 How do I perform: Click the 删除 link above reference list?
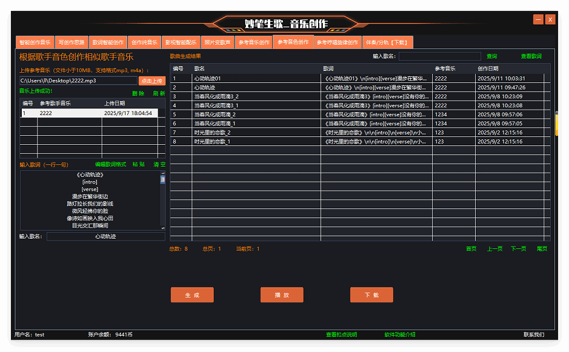pos(138,93)
